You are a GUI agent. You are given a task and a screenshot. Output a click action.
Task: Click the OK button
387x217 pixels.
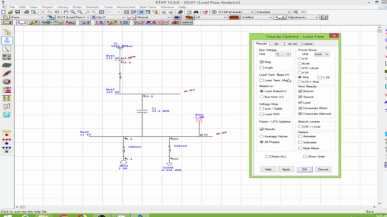304,169
